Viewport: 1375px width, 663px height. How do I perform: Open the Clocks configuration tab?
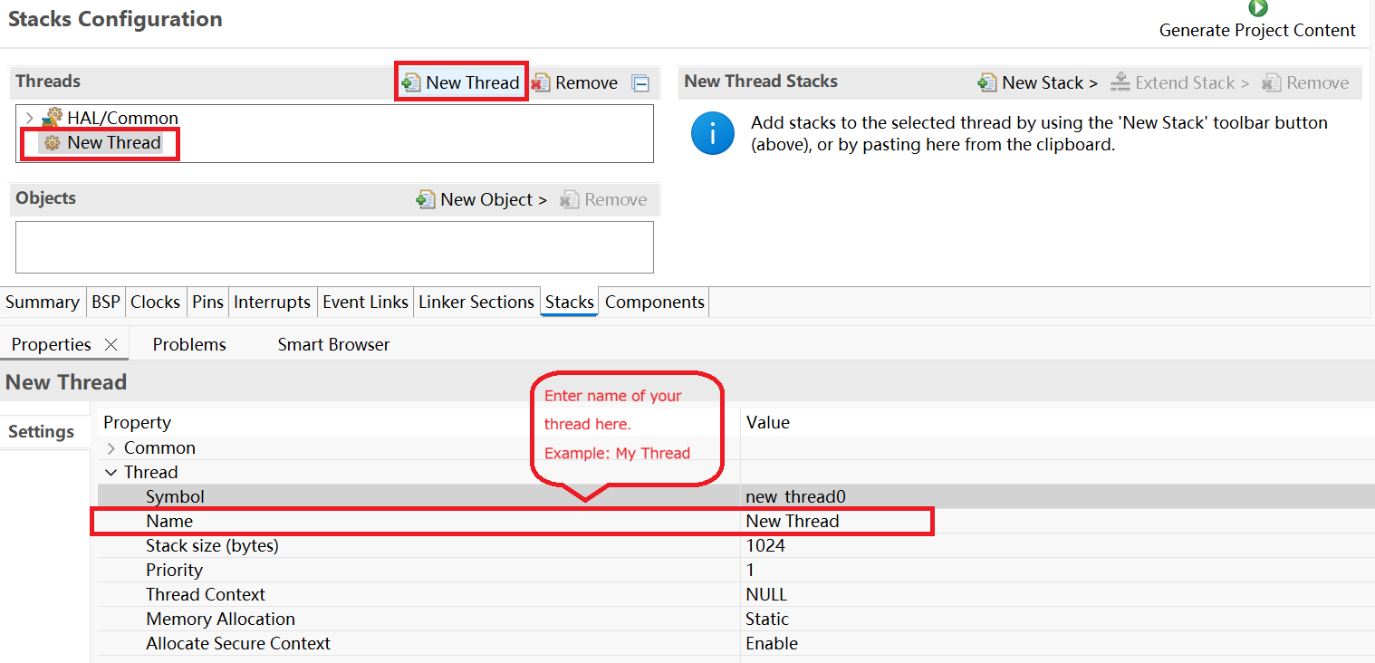[155, 302]
